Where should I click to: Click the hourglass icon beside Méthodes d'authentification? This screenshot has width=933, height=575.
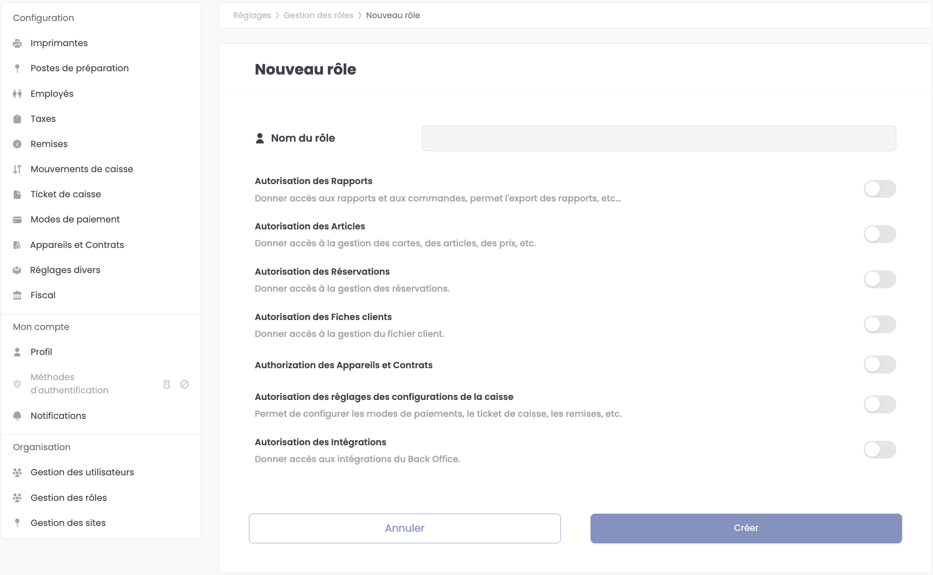click(x=167, y=384)
